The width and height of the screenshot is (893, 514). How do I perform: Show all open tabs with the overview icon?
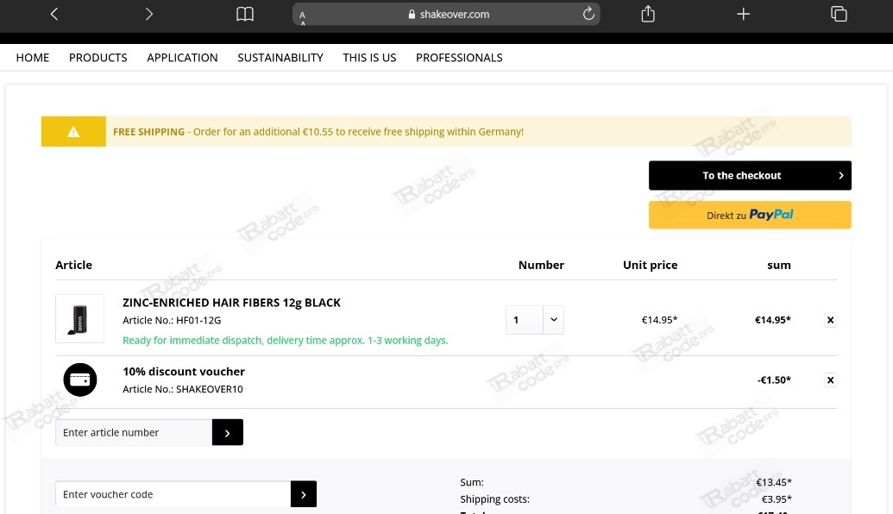839,14
